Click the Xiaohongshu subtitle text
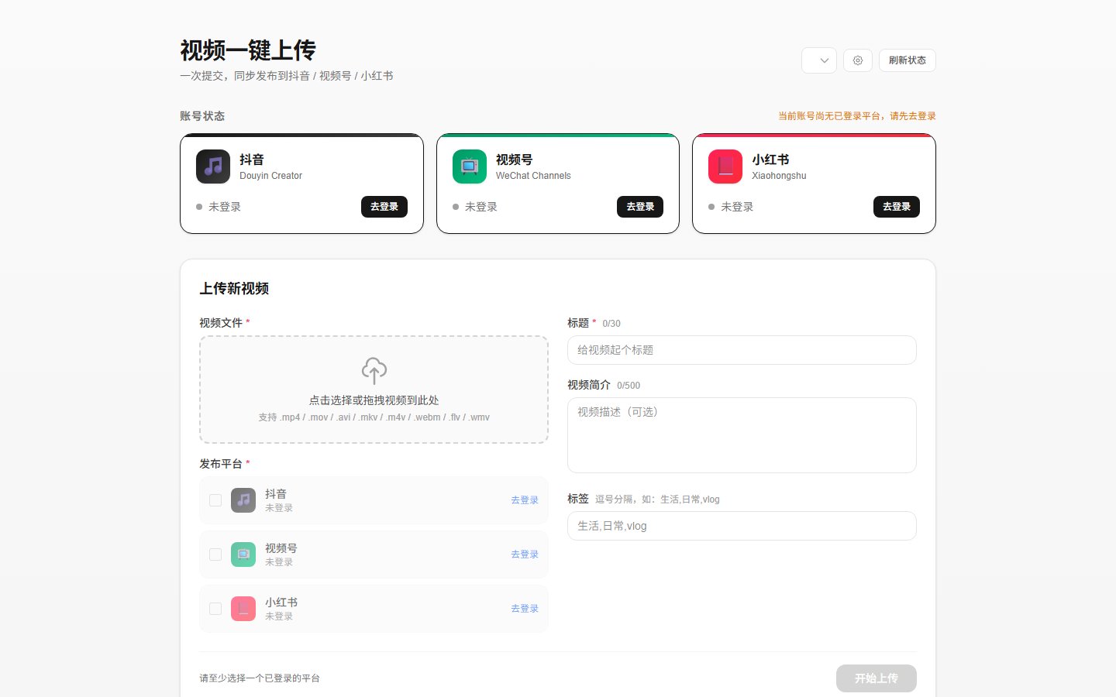 click(x=779, y=176)
